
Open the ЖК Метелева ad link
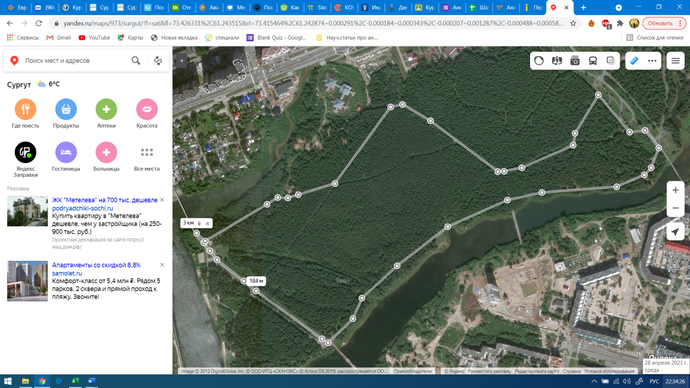[x=105, y=200]
